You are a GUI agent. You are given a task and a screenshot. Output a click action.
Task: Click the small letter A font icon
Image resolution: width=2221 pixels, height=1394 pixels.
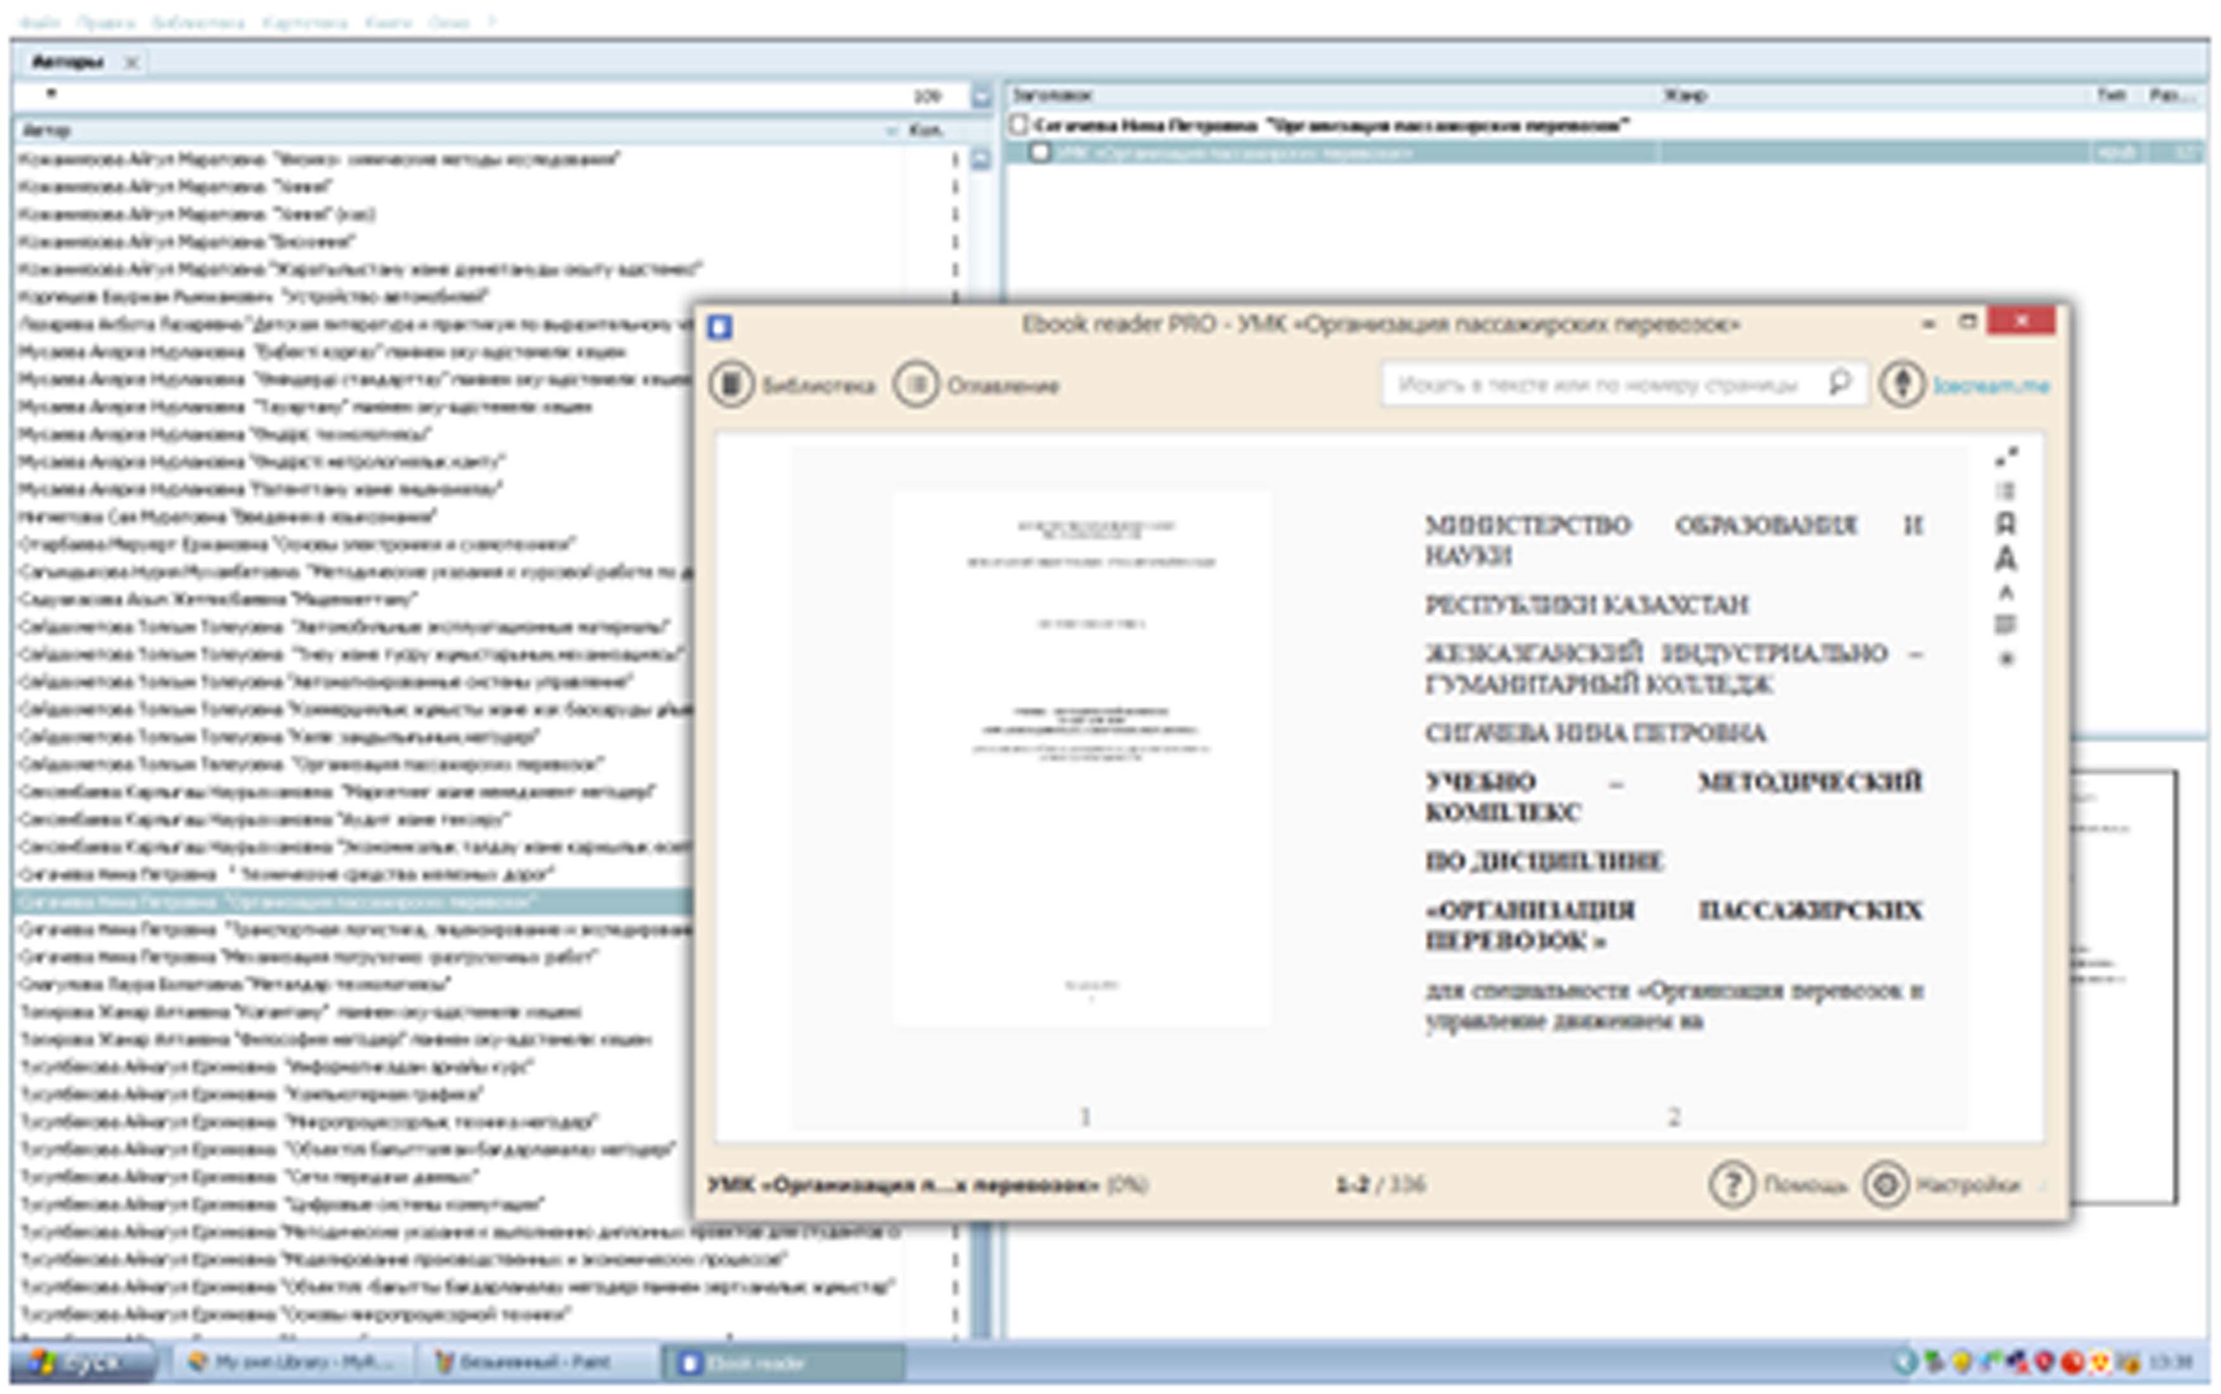2005,593
